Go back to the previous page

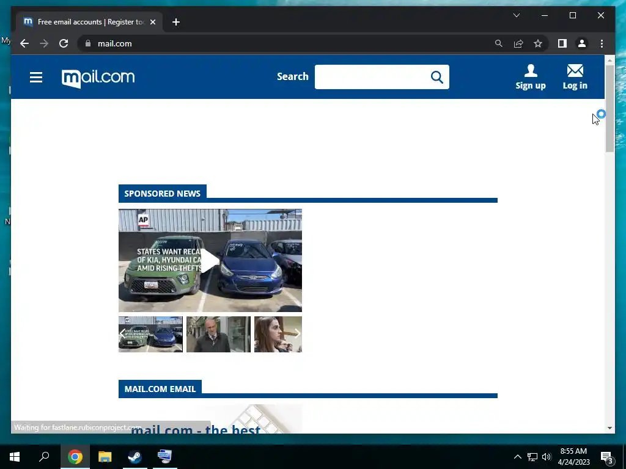(x=24, y=43)
